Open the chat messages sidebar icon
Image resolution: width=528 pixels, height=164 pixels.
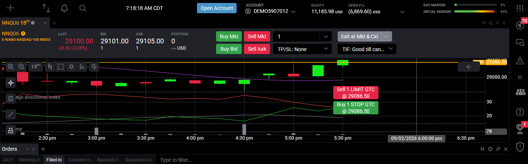[x=520, y=42]
